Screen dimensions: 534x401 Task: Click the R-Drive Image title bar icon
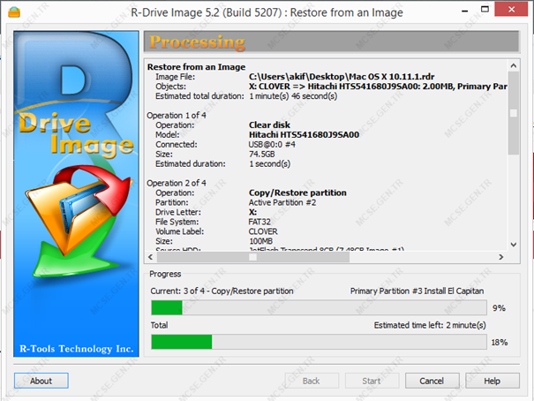14,12
